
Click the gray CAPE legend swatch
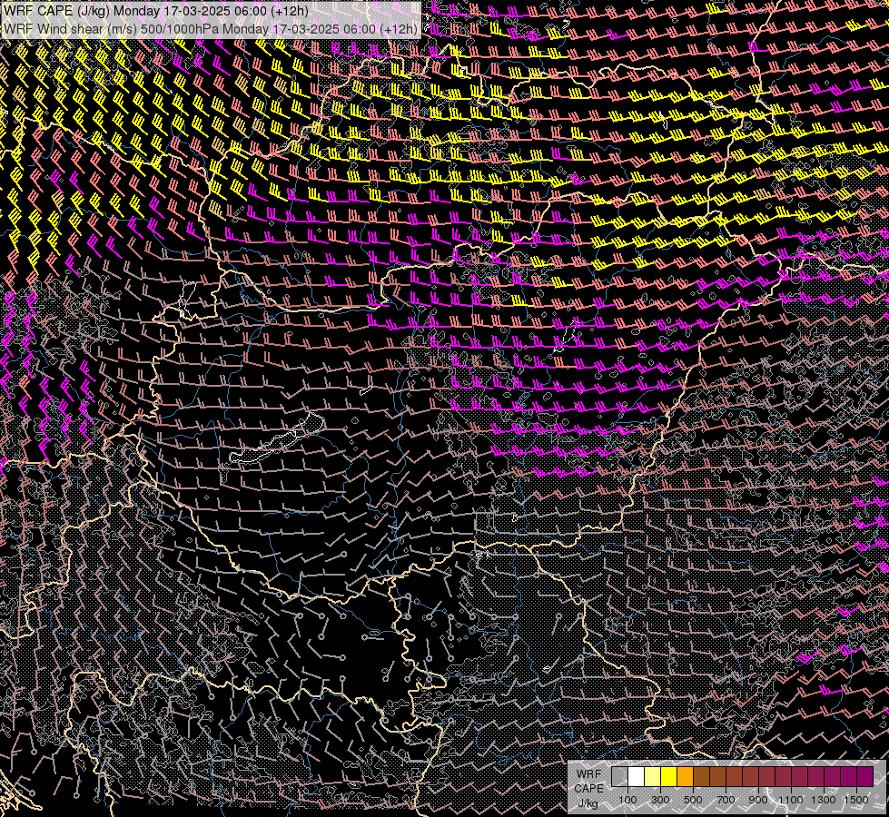(x=619, y=776)
